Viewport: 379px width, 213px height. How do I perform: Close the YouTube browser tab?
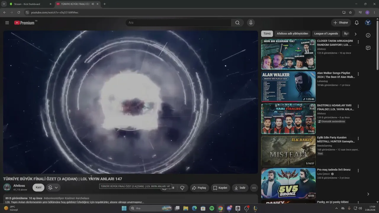tap(97, 4)
